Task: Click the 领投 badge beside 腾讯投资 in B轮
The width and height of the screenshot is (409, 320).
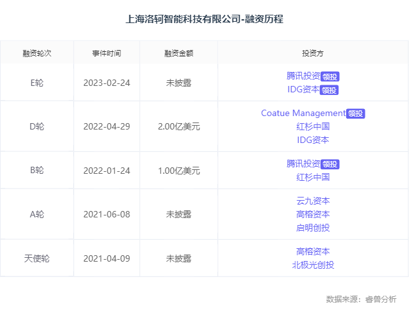Action: [x=330, y=164]
